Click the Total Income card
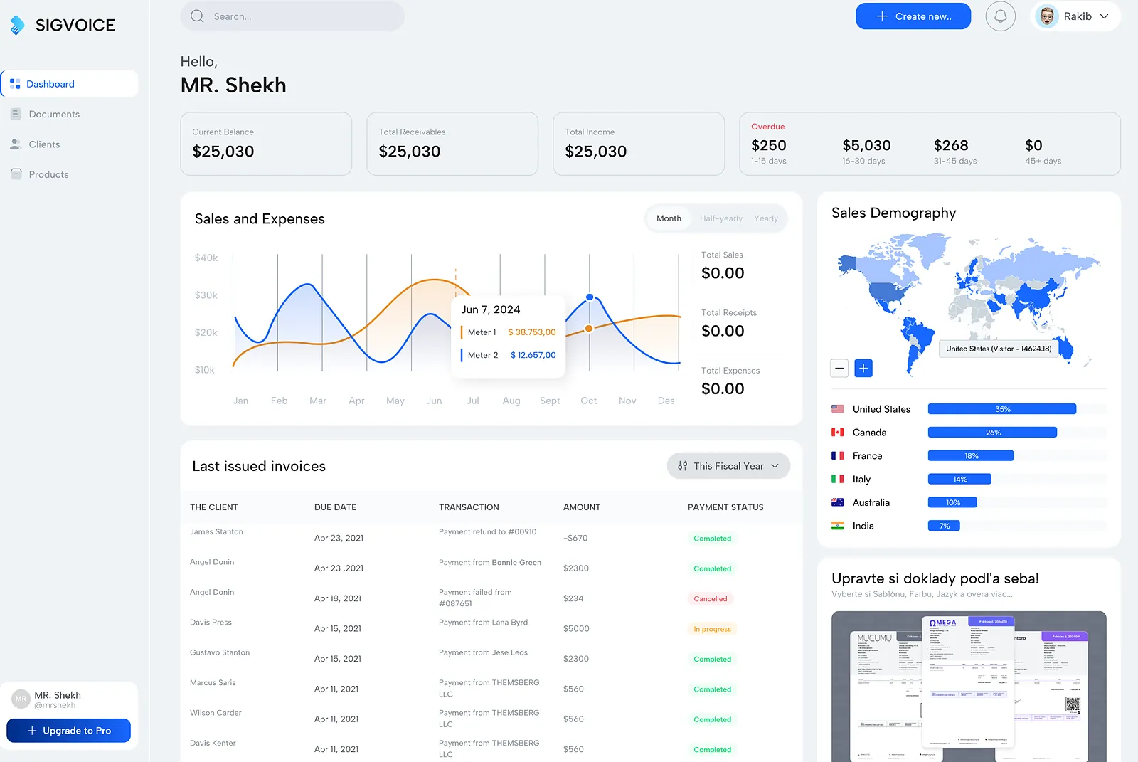The width and height of the screenshot is (1138, 762). coord(639,144)
